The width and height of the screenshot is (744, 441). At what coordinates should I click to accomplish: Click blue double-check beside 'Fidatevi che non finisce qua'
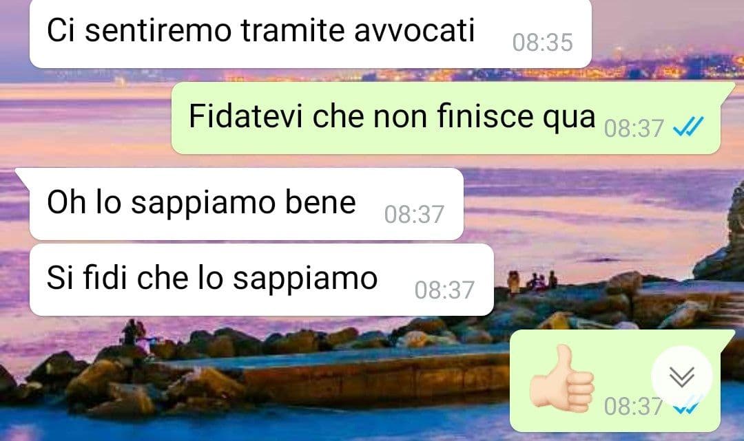click(688, 127)
